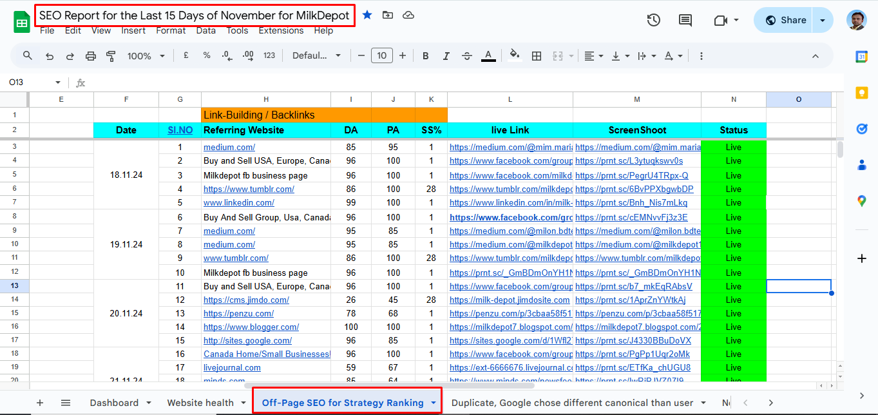Increase decimal places
The height and width of the screenshot is (415, 878).
click(x=247, y=56)
